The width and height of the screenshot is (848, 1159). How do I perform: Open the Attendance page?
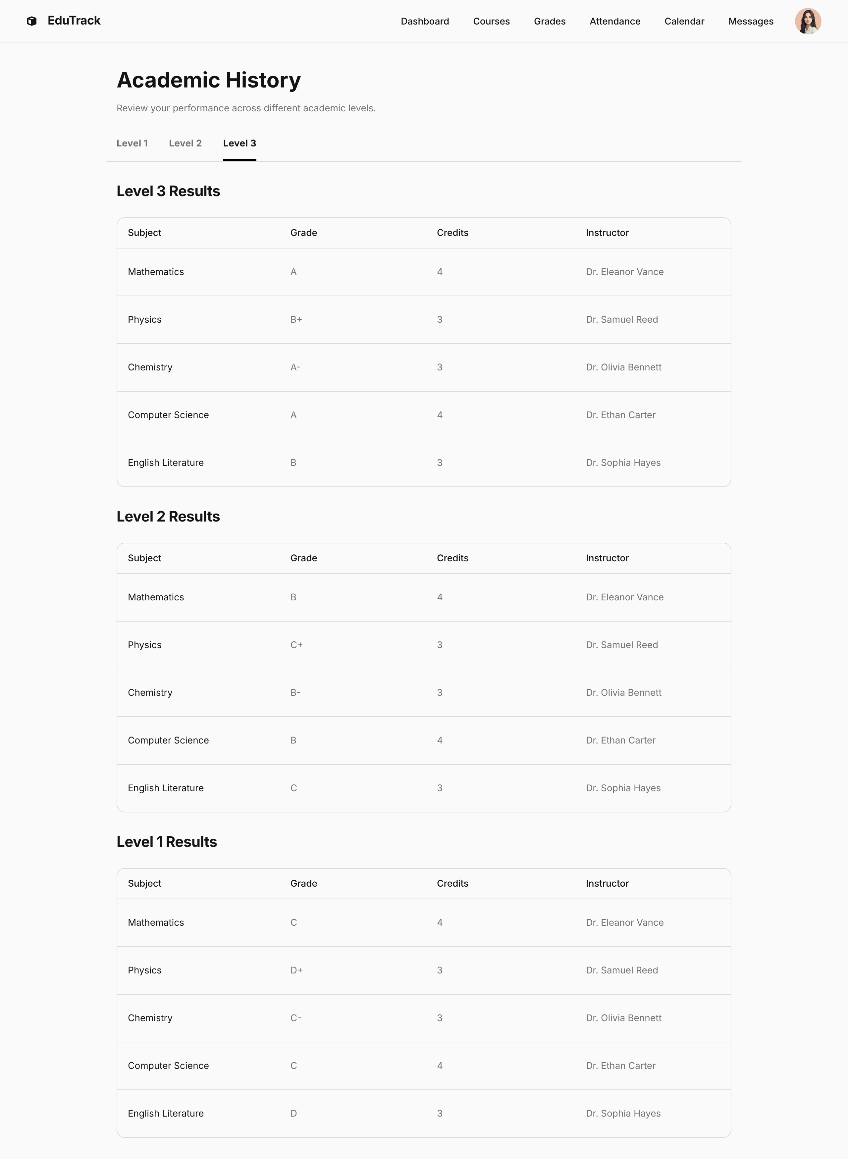pyautogui.click(x=614, y=21)
